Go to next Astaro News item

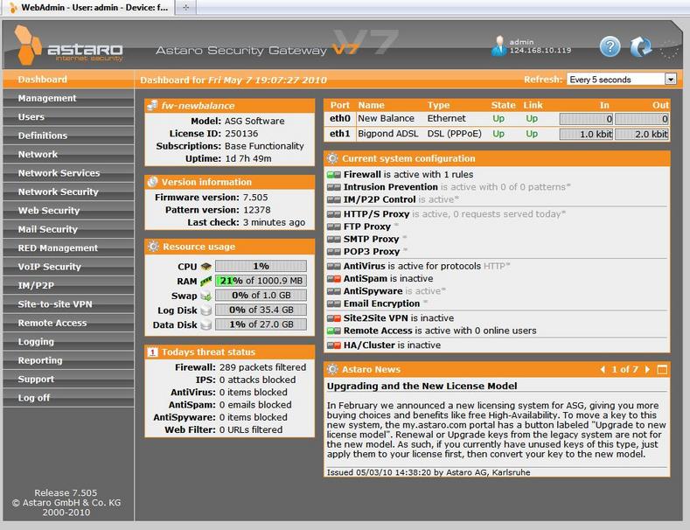[x=647, y=370]
